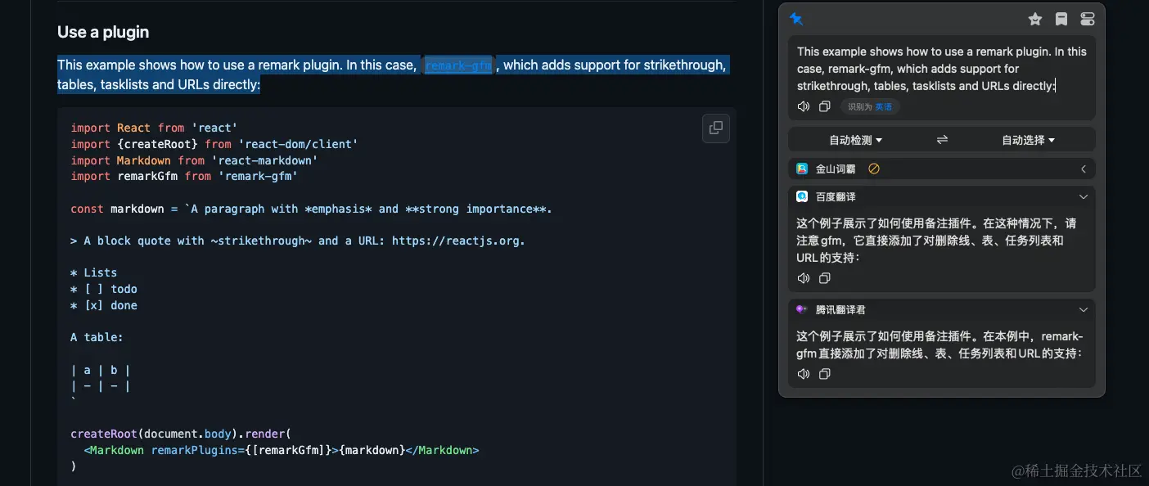Click the 'Use a plugin' heading

click(x=103, y=32)
